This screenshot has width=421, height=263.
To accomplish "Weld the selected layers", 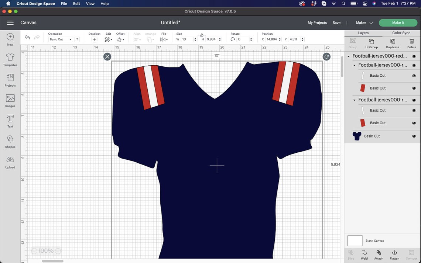I will tap(364, 254).
